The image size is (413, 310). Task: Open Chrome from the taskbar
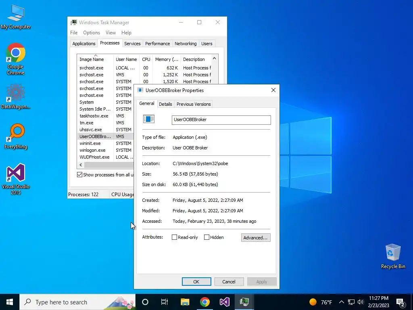[204, 302]
